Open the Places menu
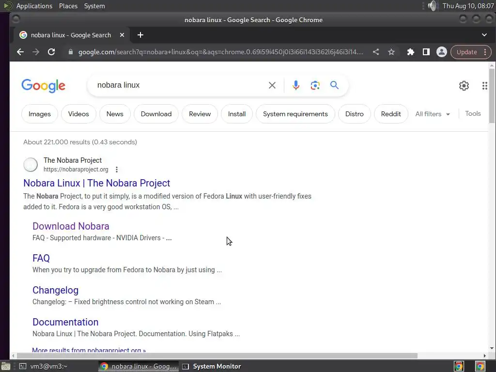The image size is (496, 372). [68, 6]
